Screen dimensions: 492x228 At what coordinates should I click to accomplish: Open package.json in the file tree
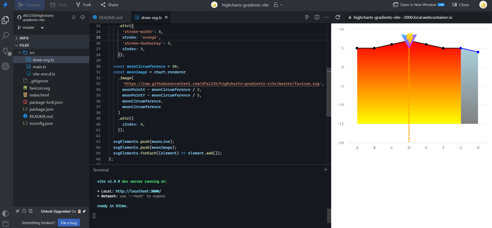coord(51,109)
